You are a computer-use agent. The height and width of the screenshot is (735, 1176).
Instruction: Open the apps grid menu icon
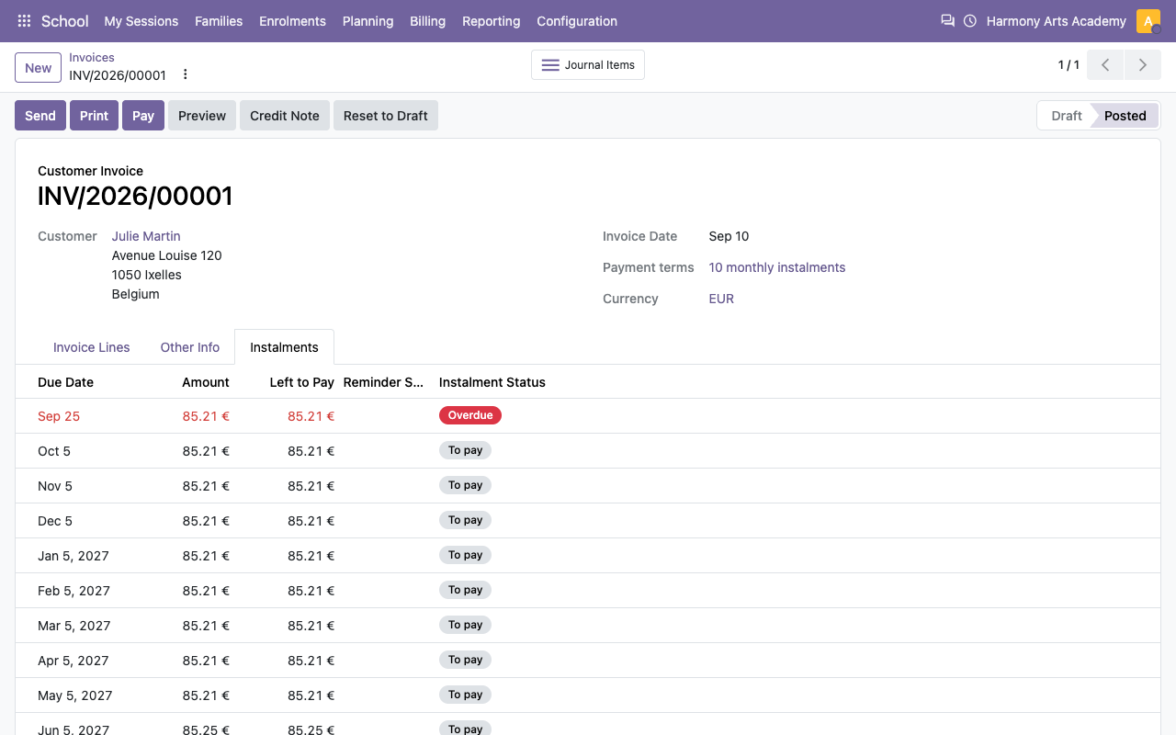click(25, 21)
